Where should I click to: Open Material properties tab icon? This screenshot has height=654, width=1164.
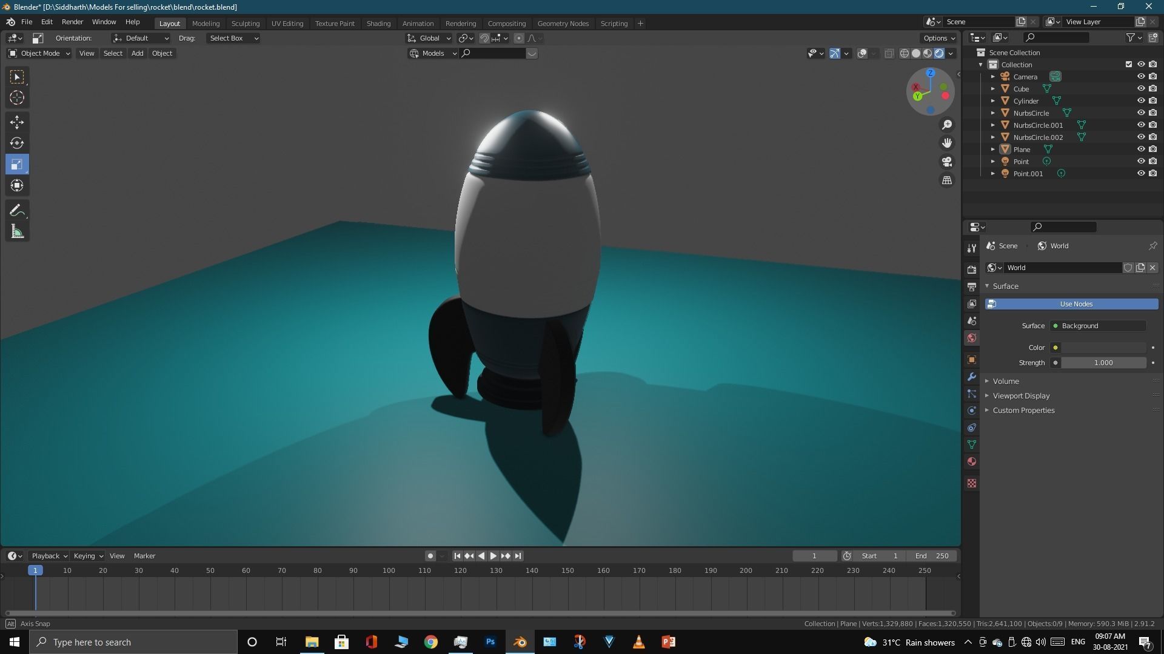(972, 461)
